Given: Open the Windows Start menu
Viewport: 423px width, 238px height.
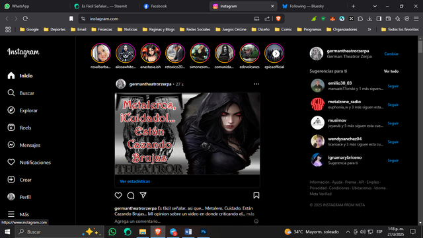Looking at the screenshot, I should [7, 232].
